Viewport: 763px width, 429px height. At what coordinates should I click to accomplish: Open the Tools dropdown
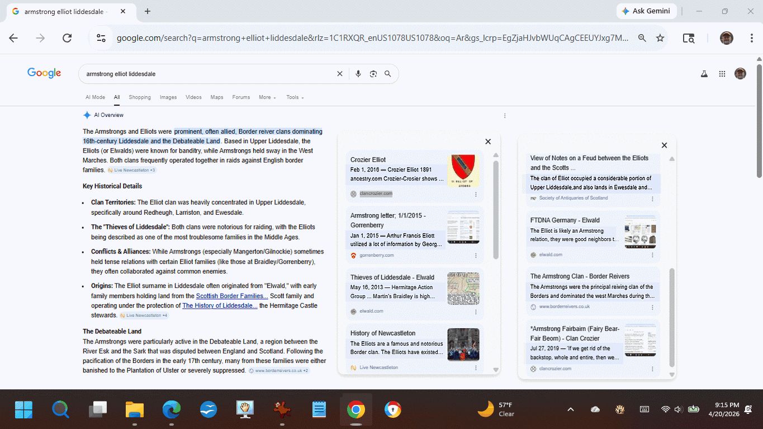295,97
